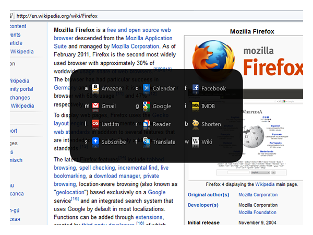Screen dimensions: 313x235
Task: Click the Reader feed icon
Action: click(x=147, y=124)
